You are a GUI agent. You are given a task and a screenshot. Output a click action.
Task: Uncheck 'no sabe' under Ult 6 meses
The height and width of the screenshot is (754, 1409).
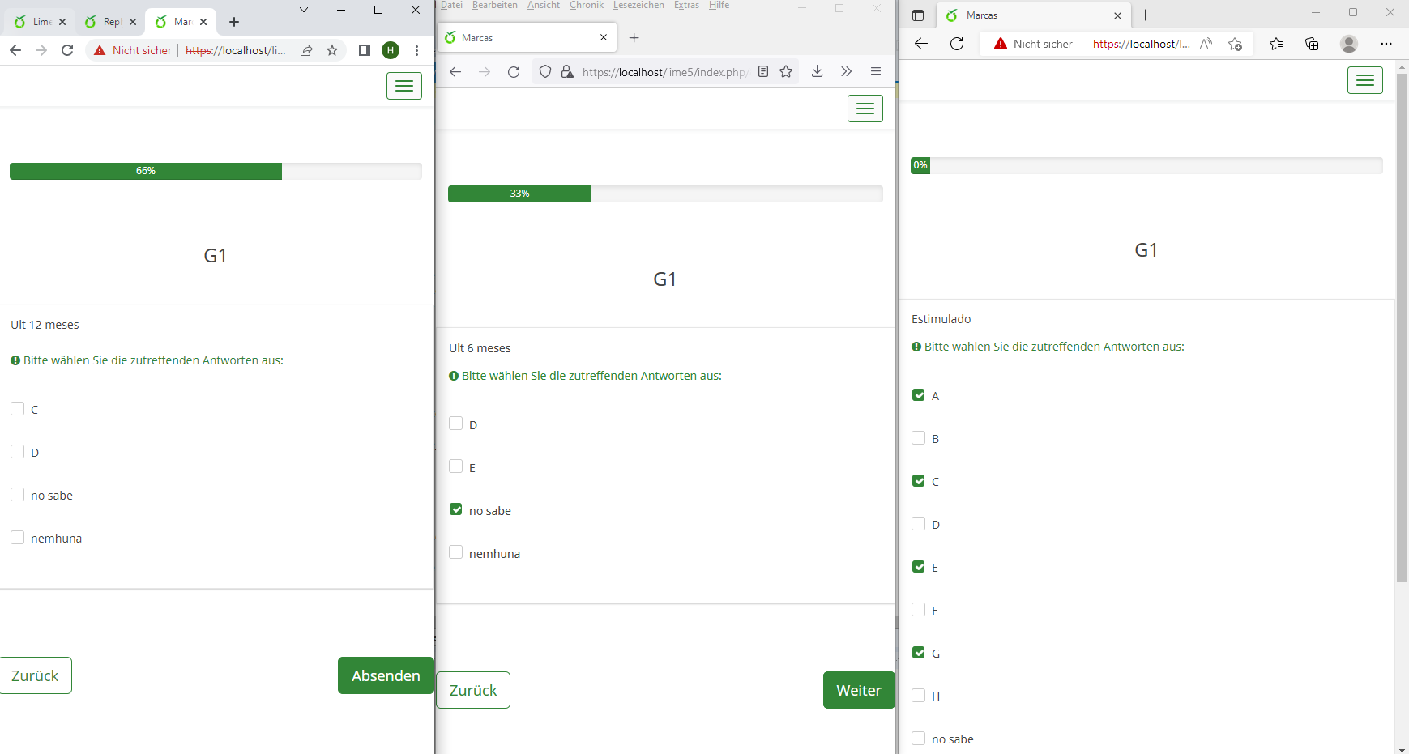coord(456,509)
